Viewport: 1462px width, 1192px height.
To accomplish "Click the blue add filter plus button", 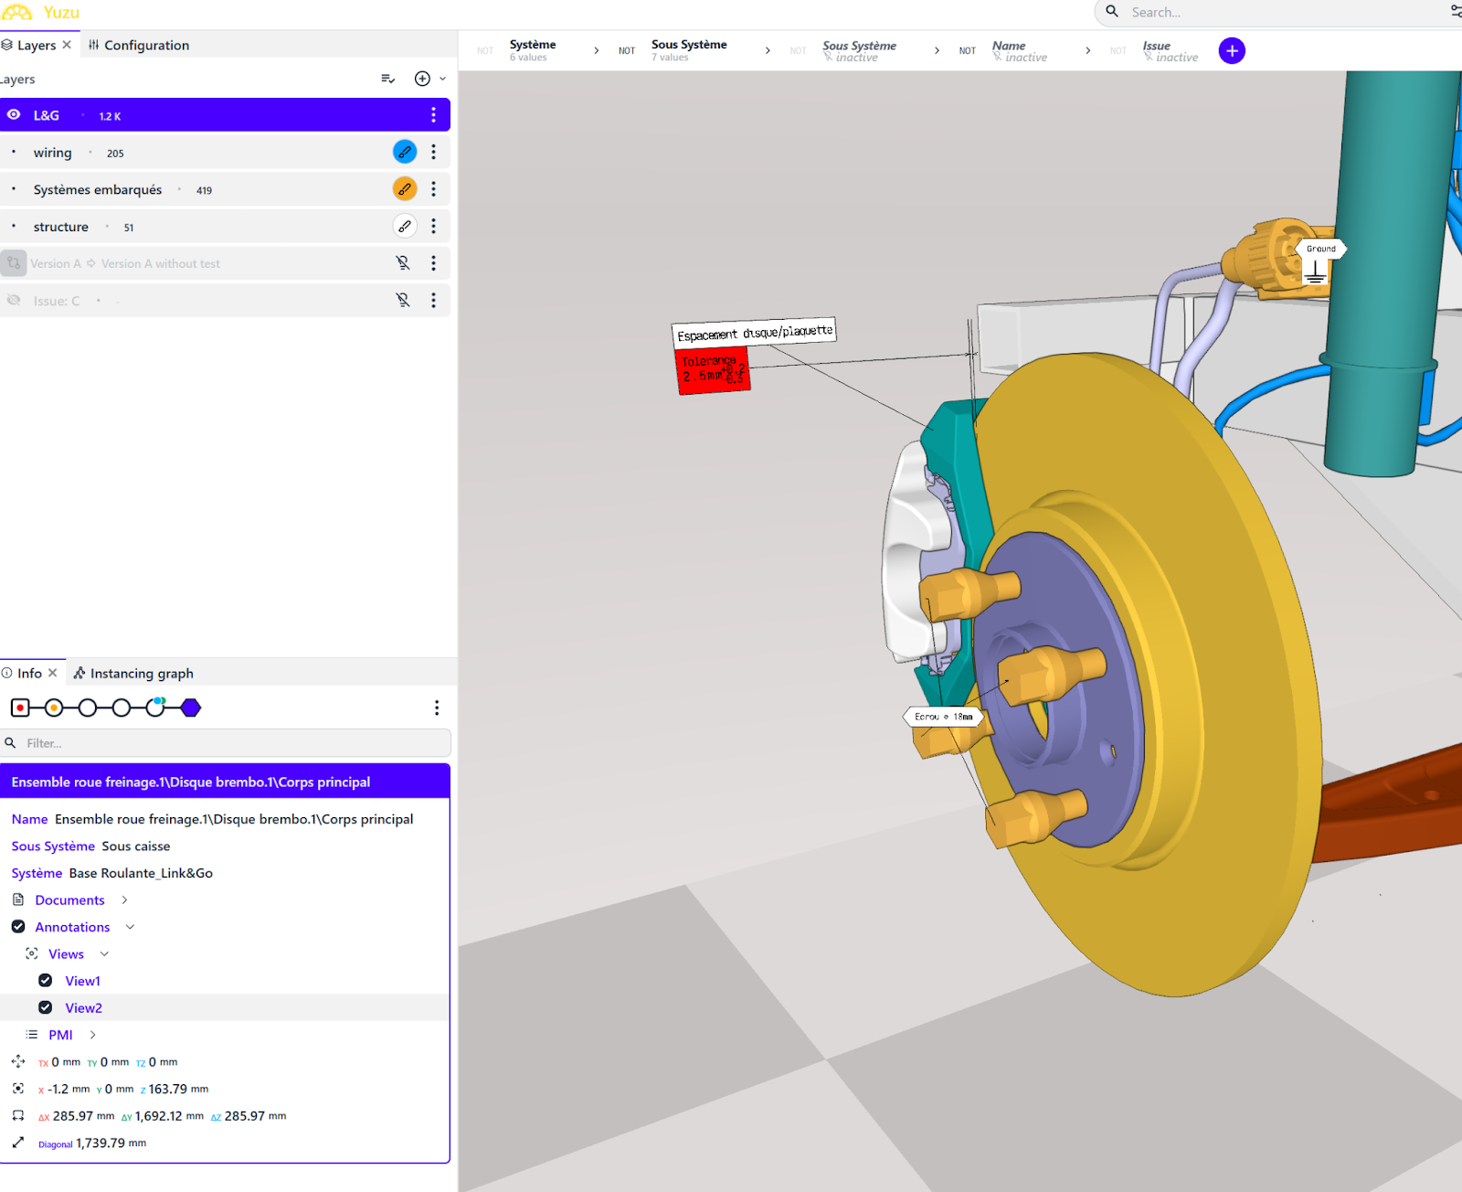I will [1231, 51].
